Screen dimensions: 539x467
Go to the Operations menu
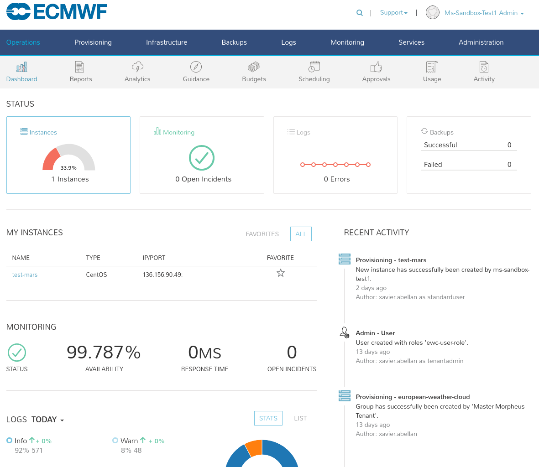tap(23, 42)
